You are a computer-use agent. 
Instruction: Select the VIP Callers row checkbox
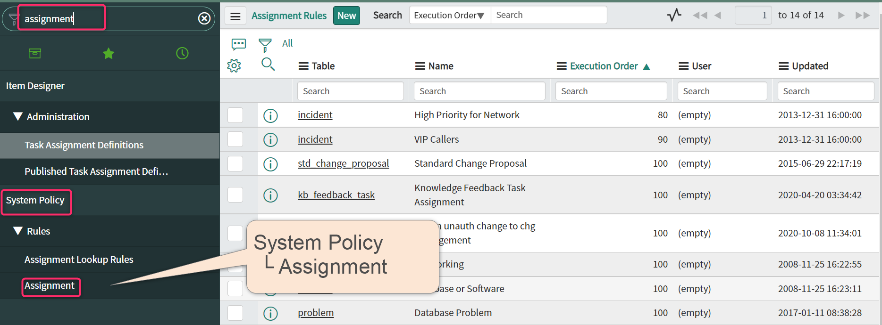coord(235,139)
